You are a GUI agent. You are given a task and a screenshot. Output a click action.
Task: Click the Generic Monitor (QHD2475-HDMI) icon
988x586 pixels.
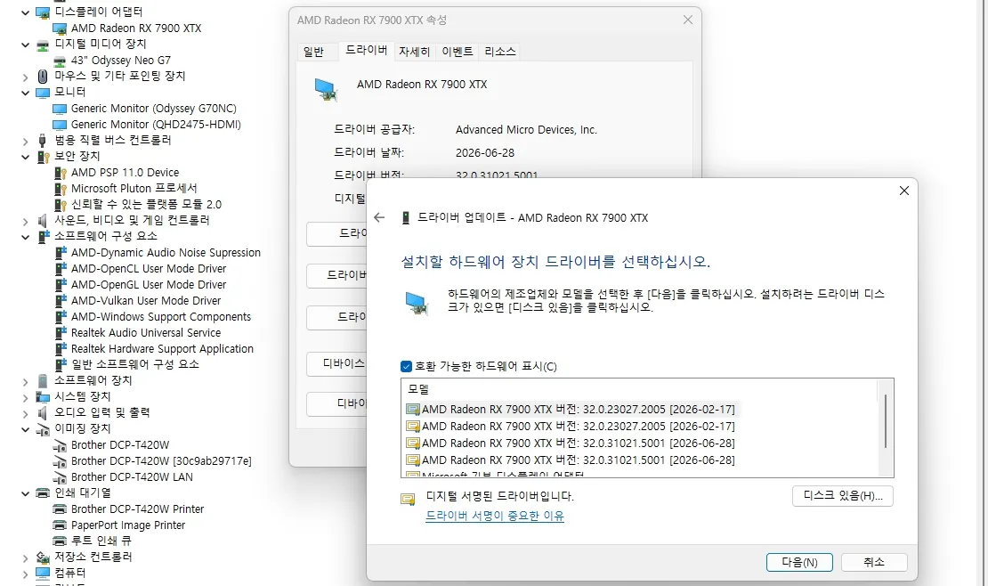(x=60, y=125)
